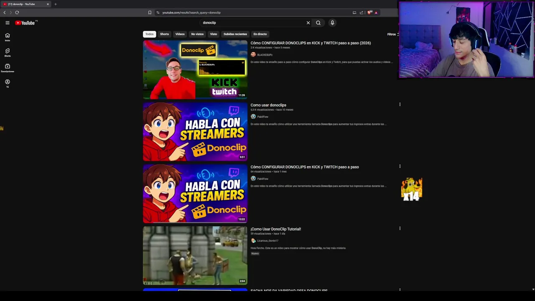Click BLACKESUPz channel avatar
This screenshot has width=535, height=301.
[253, 55]
